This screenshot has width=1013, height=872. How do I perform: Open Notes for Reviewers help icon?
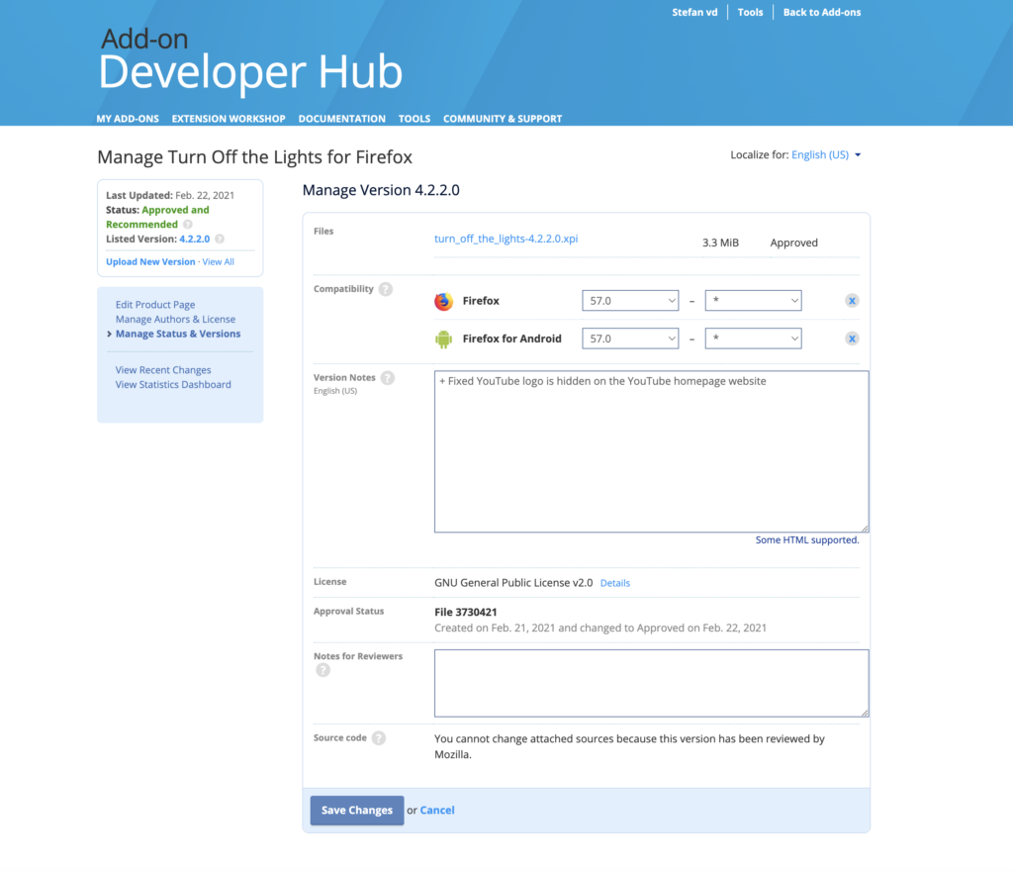point(323,670)
